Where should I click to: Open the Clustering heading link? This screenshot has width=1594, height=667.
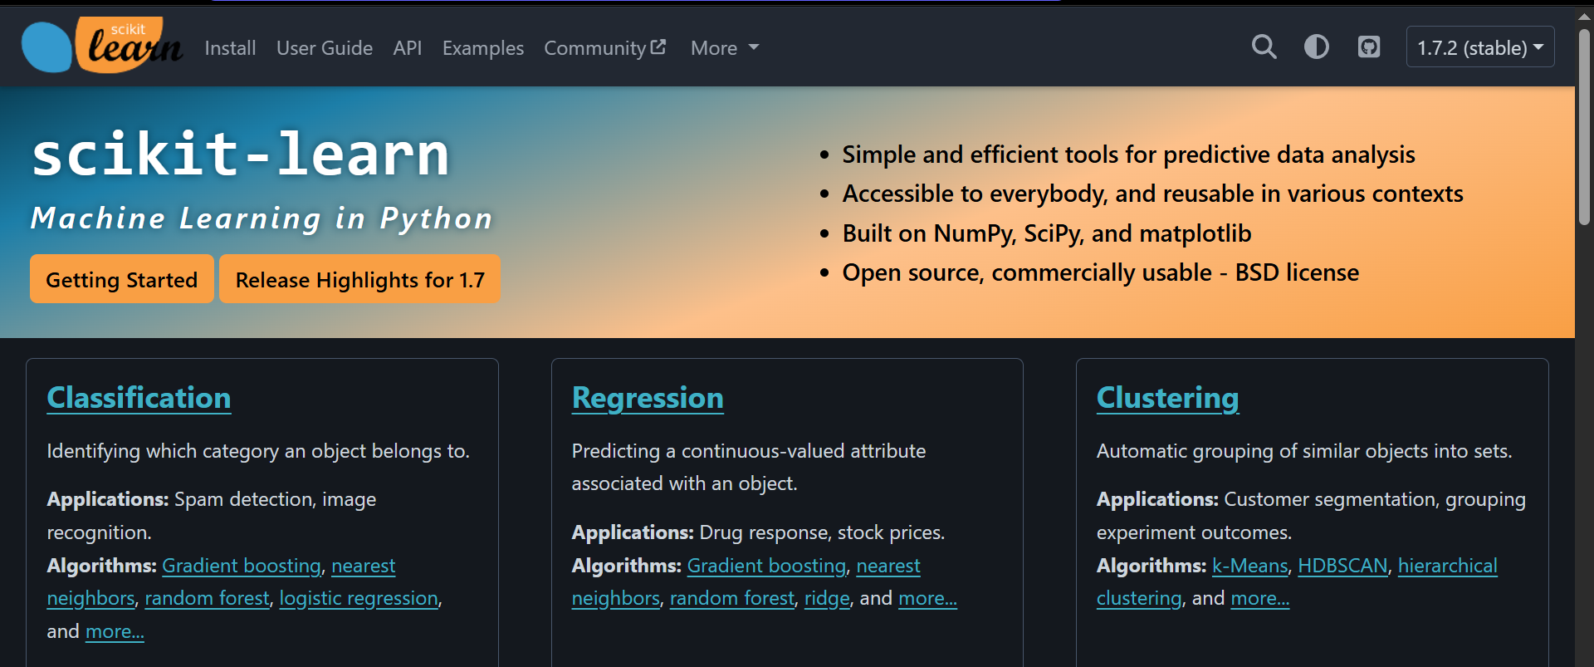(1167, 398)
